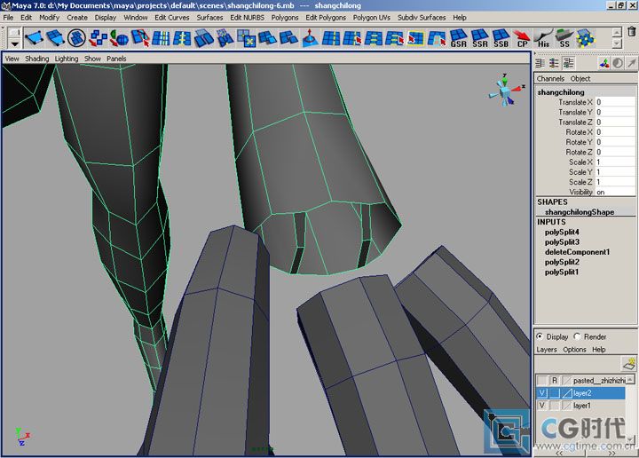Screen dimensions: 639x458
Task: Open the shelf tab selector box
Action: click(14, 33)
